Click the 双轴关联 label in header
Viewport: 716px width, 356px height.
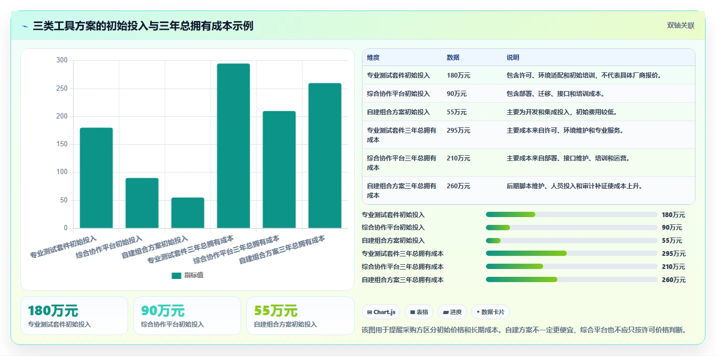click(681, 25)
